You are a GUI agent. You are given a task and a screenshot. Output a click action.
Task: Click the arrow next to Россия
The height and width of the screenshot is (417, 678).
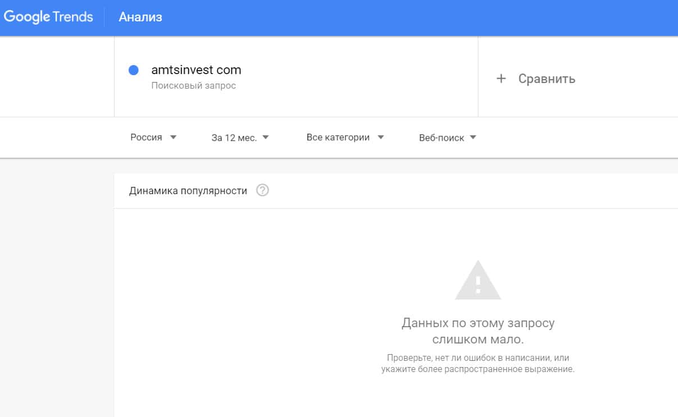[x=173, y=138]
